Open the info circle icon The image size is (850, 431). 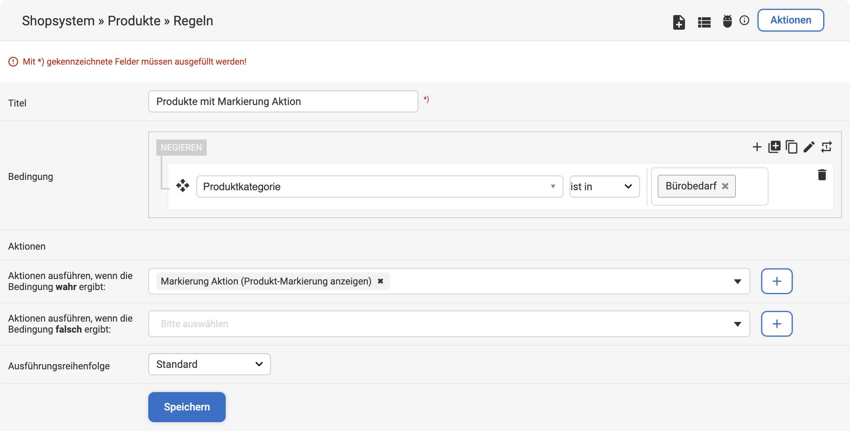[744, 20]
